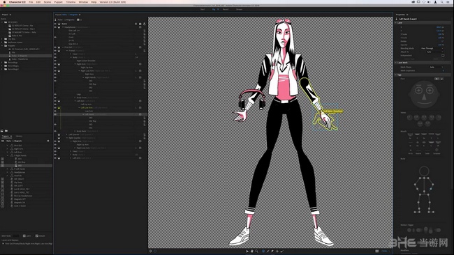Click the face tag illustration in the Properties panel
454x255 pixels.
[x=424, y=95]
